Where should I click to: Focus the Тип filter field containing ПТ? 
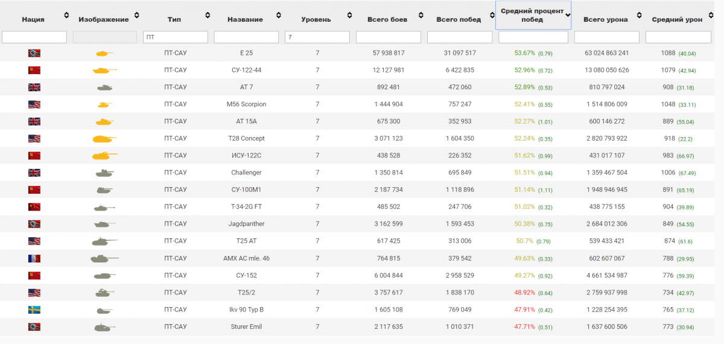pos(175,37)
